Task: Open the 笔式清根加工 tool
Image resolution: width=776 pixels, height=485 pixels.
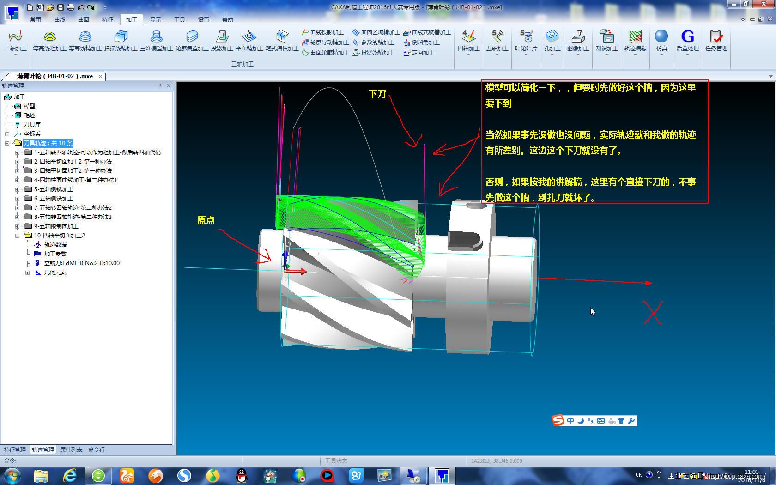Action: click(x=282, y=37)
